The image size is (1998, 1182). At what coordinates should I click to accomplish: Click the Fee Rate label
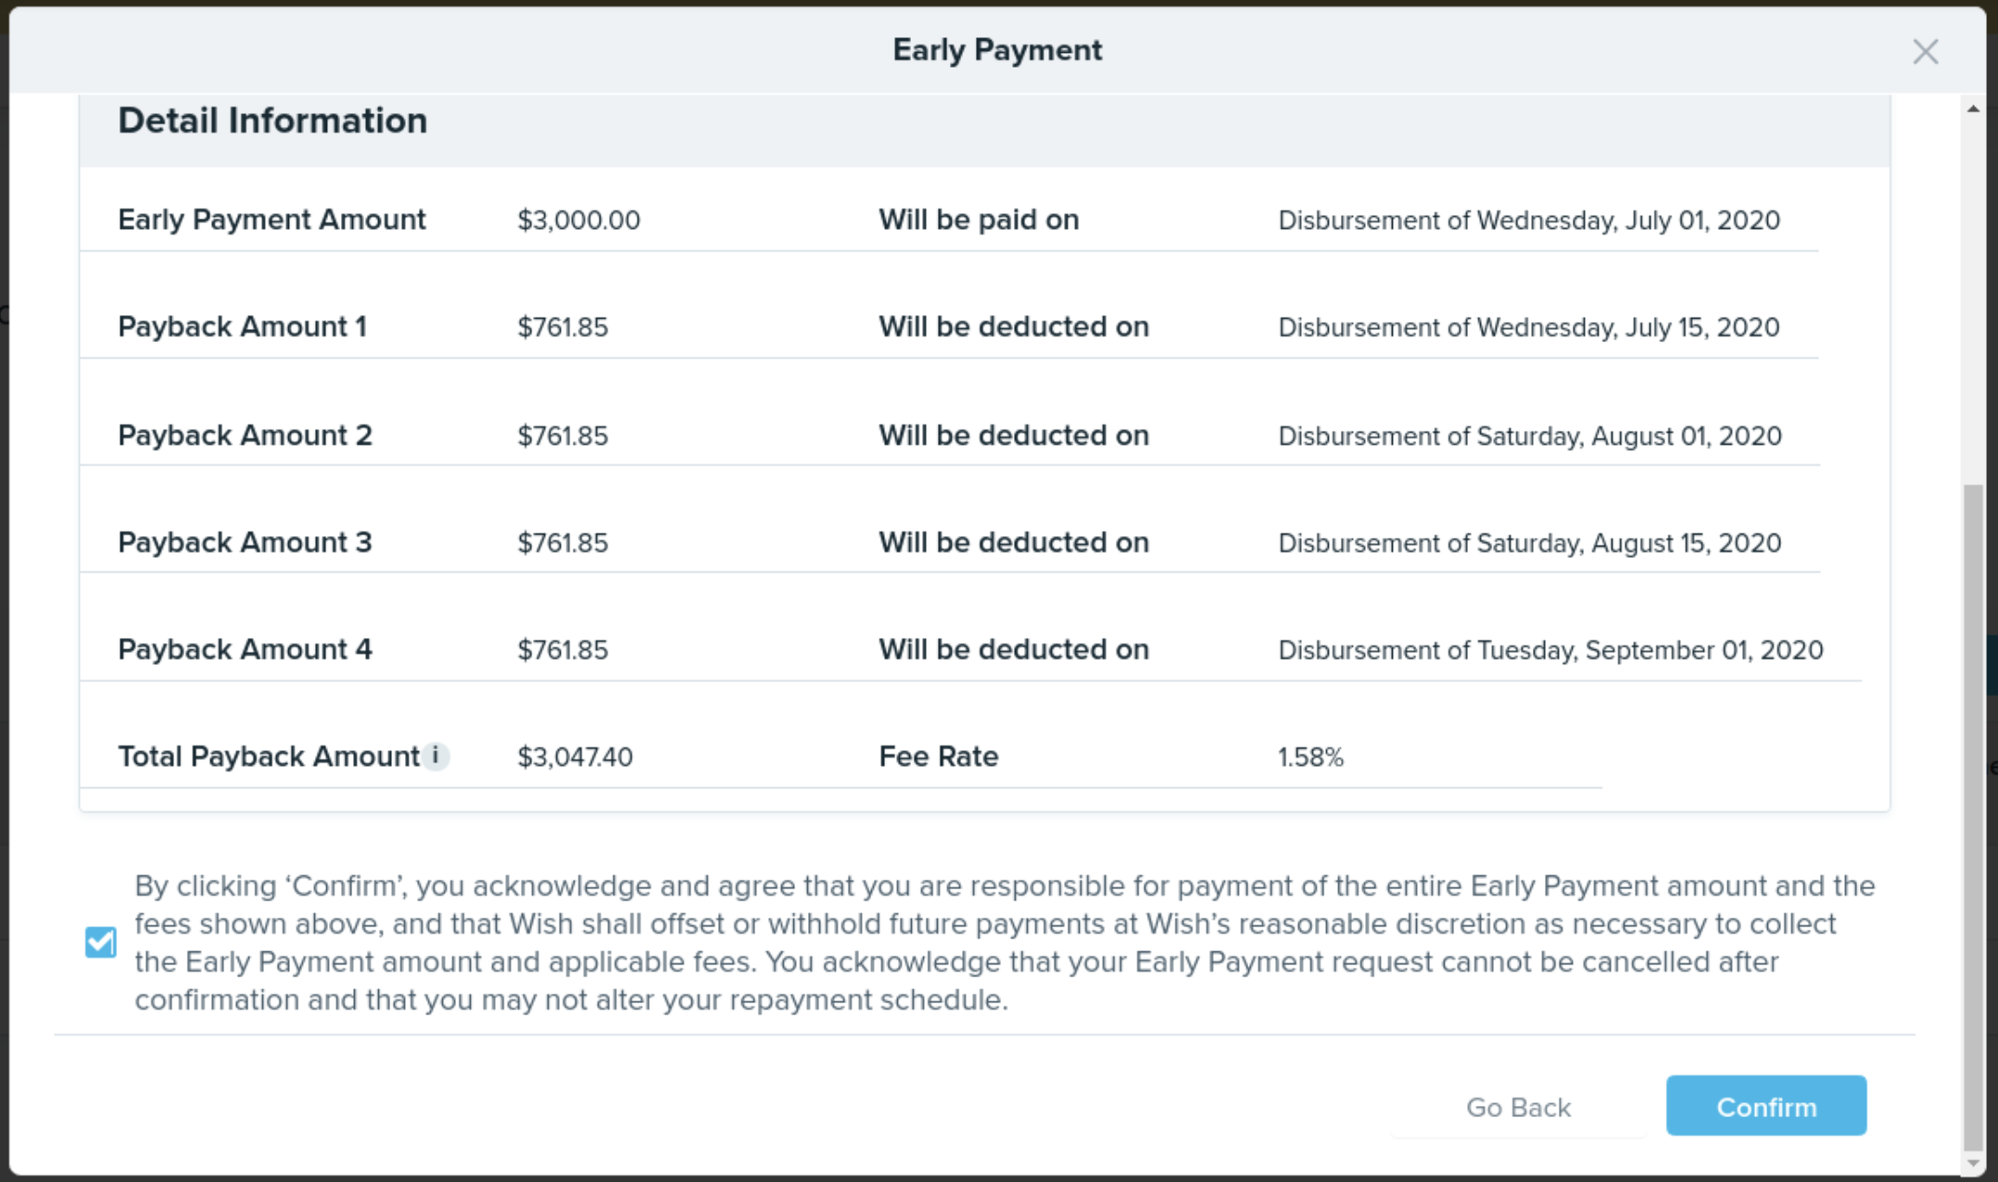938,757
